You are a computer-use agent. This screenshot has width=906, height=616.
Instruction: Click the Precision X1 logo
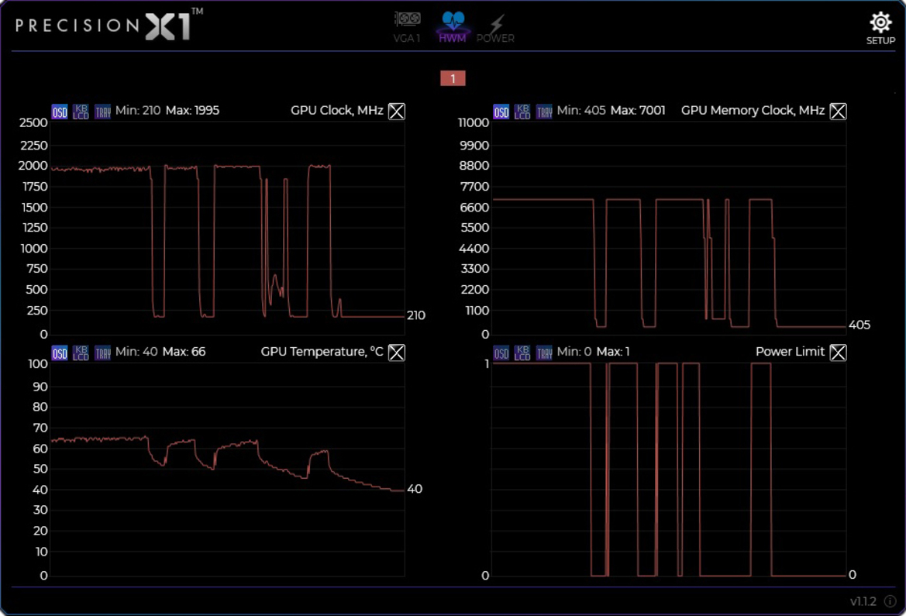tap(109, 24)
